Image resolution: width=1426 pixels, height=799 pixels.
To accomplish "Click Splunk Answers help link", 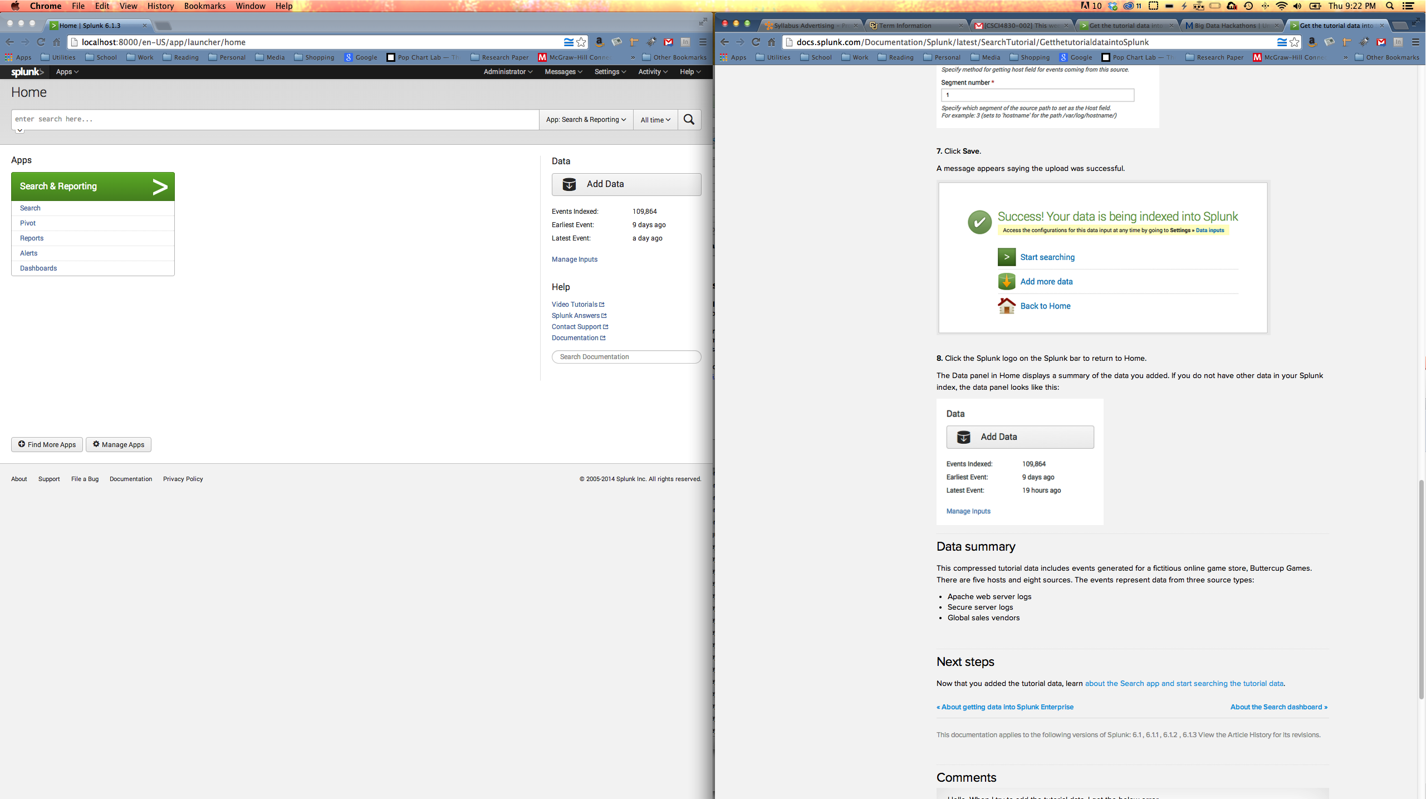I will [x=579, y=316].
